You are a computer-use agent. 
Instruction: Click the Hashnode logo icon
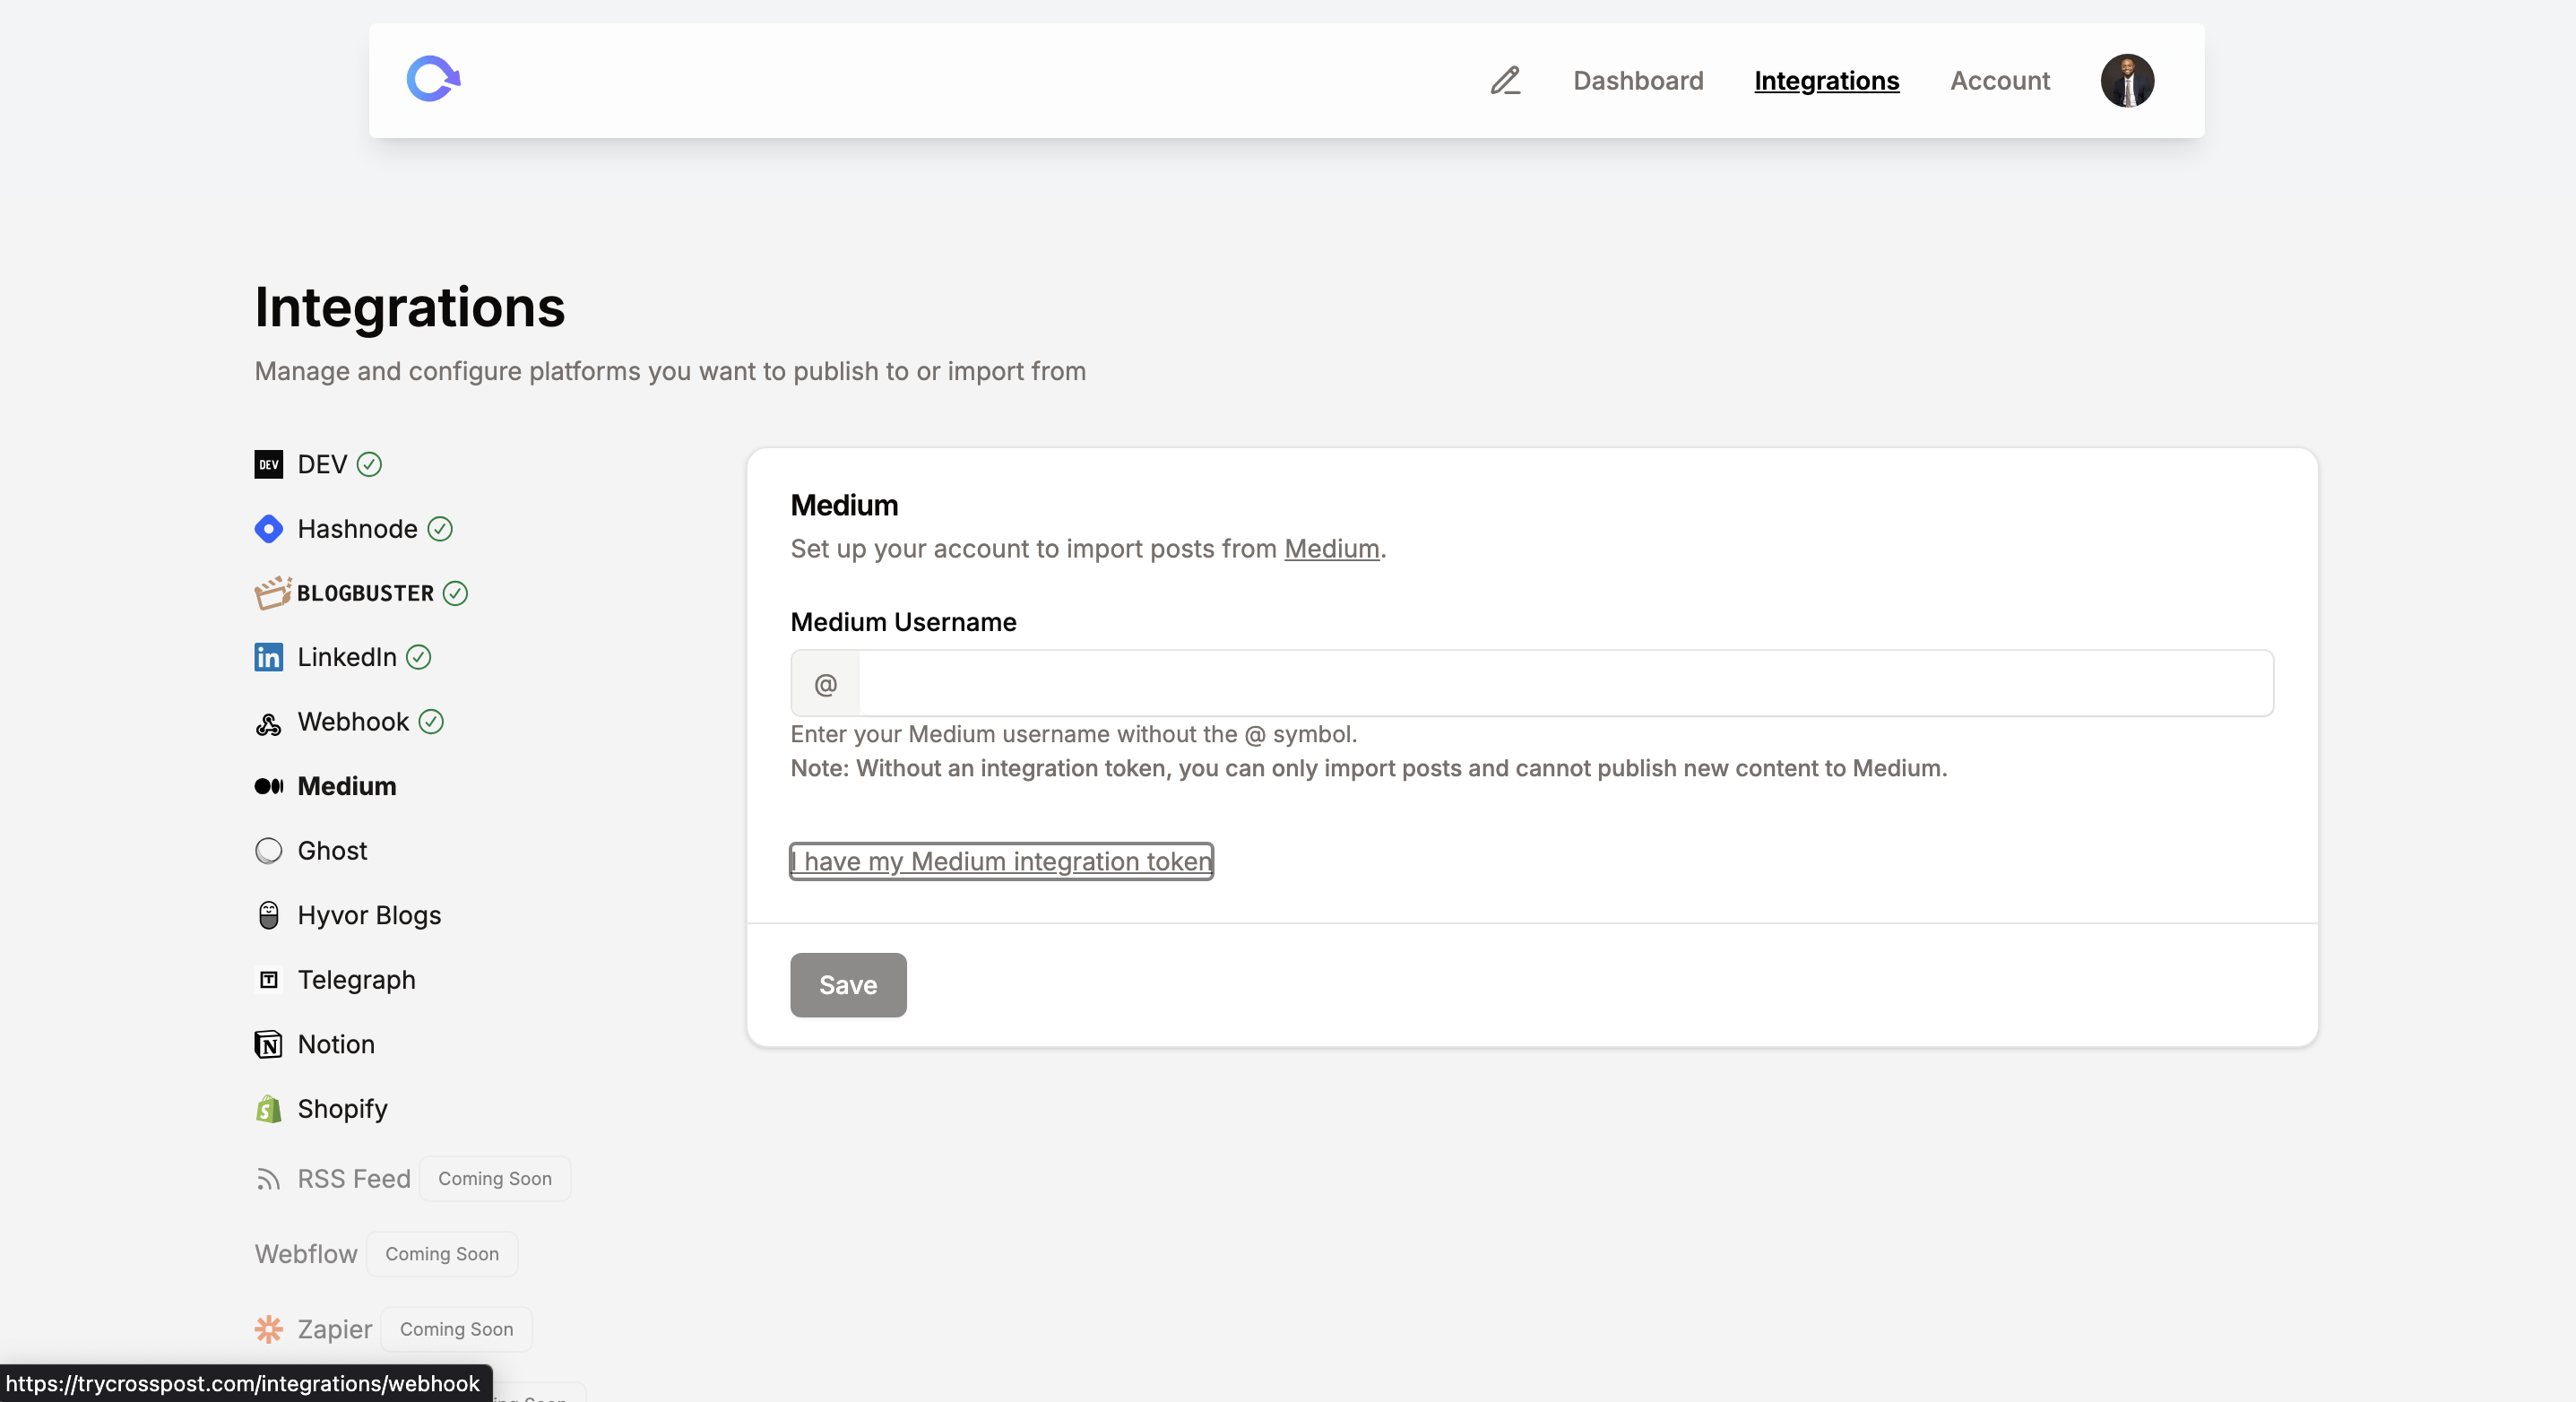click(268, 528)
